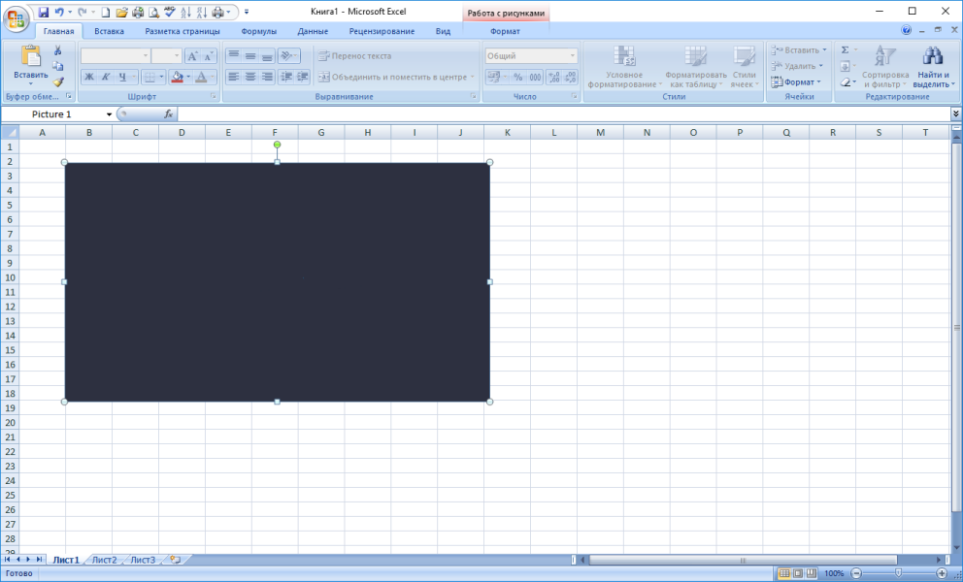
Task: Switch to Page Break Preview in status bar
Action: pos(812,573)
